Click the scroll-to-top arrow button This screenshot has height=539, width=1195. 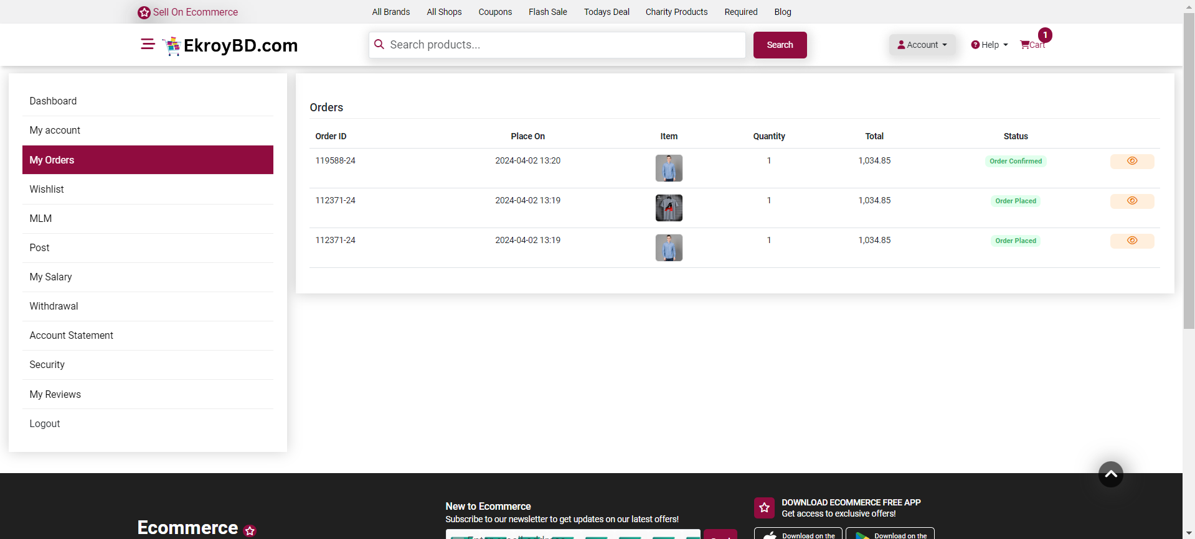tap(1110, 474)
